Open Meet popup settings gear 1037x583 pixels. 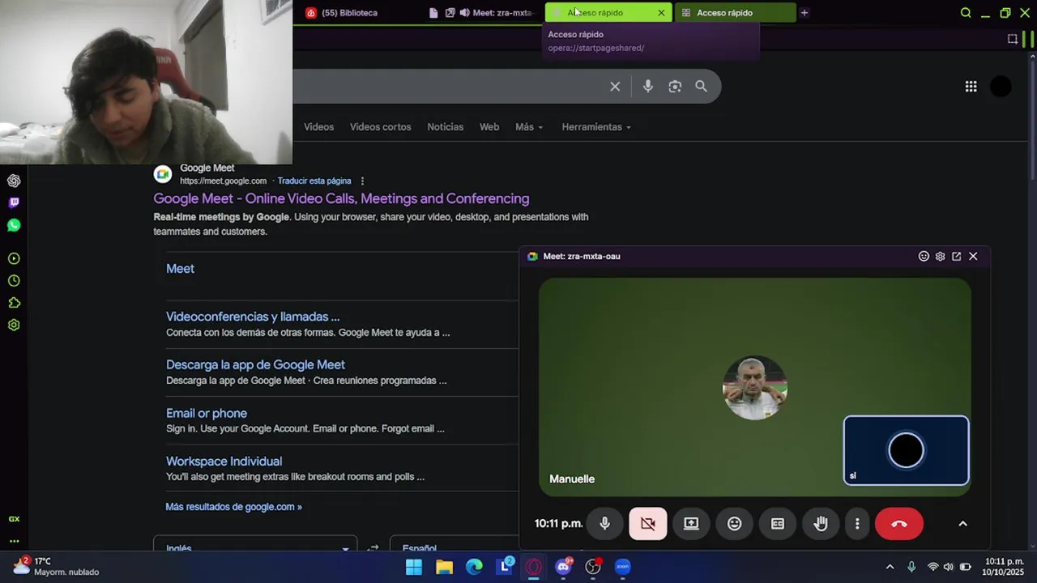point(940,256)
